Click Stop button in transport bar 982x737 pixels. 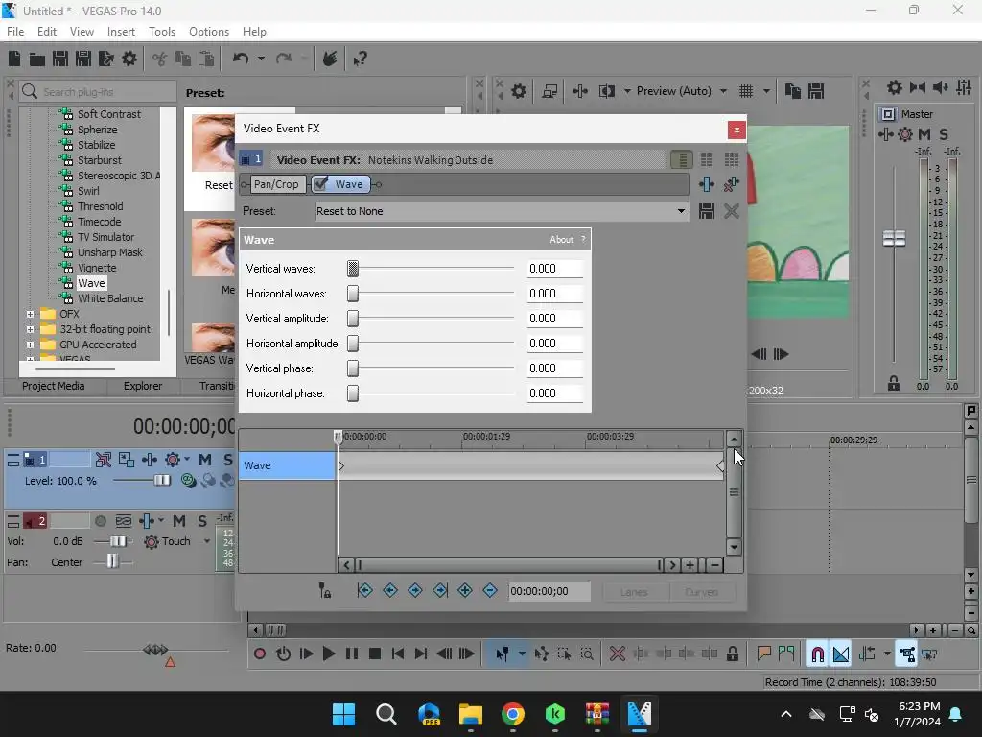click(x=375, y=654)
